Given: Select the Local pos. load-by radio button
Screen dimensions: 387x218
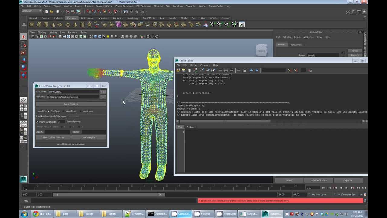Looking at the screenshot, I should pyautogui.click(x=80, y=111).
